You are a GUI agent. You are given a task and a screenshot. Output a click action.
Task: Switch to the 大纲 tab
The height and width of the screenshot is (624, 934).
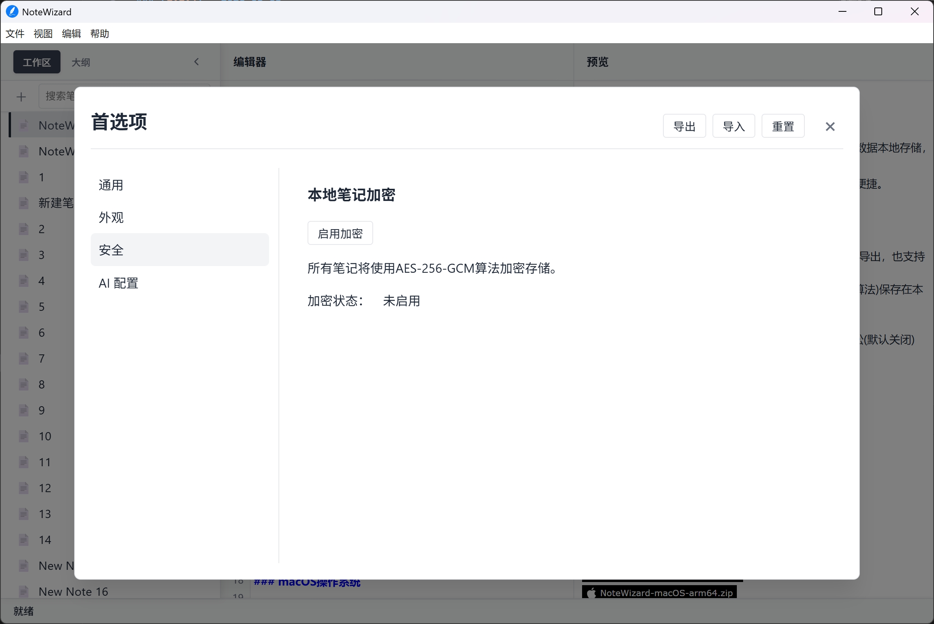coord(81,62)
